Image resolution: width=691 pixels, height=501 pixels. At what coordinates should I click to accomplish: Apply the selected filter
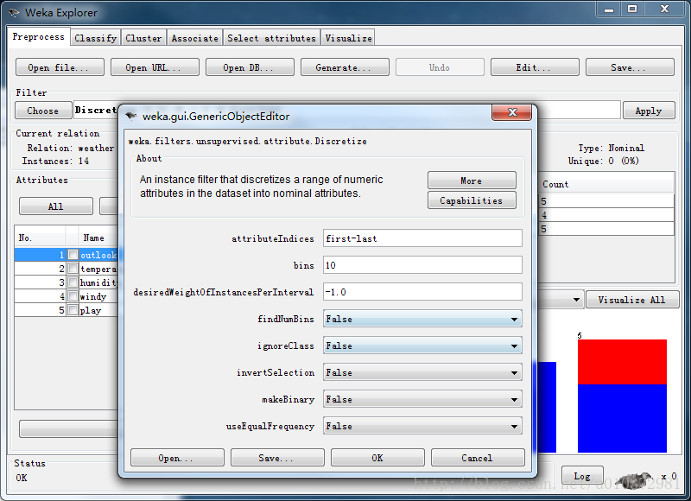[649, 111]
